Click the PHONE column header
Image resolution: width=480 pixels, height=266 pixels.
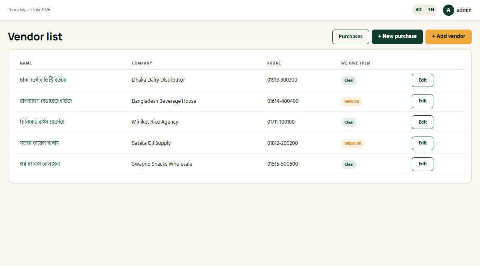(274, 63)
